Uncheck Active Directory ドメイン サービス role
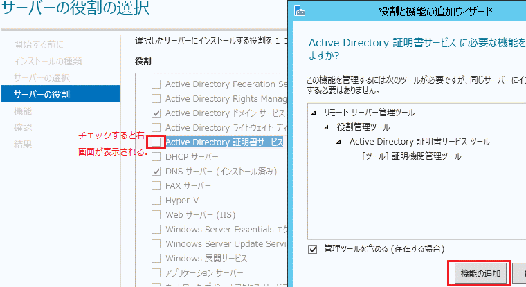Image resolution: width=526 pixels, height=287 pixels. [x=156, y=113]
